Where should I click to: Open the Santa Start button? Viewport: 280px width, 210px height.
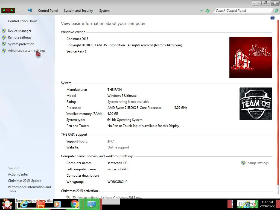tap(7, 204)
